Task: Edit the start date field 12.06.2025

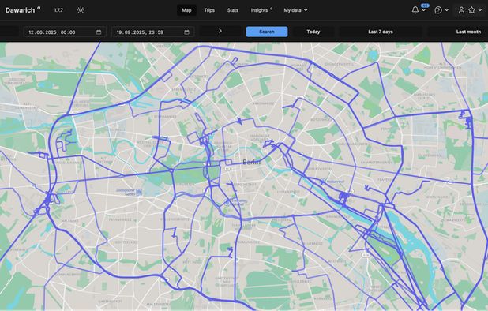Action: click(x=65, y=32)
